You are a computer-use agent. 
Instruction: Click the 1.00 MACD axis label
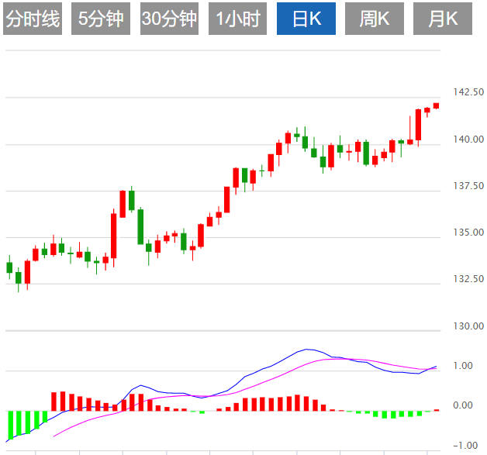tap(464, 366)
